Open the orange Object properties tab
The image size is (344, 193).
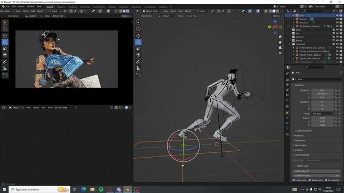point(287,113)
